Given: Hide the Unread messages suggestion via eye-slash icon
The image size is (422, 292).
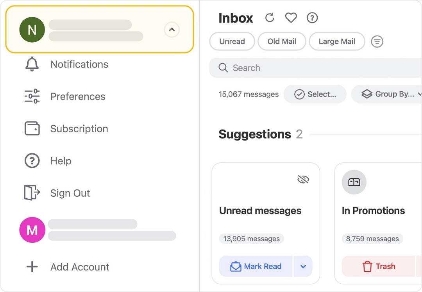Looking at the screenshot, I should [x=303, y=179].
